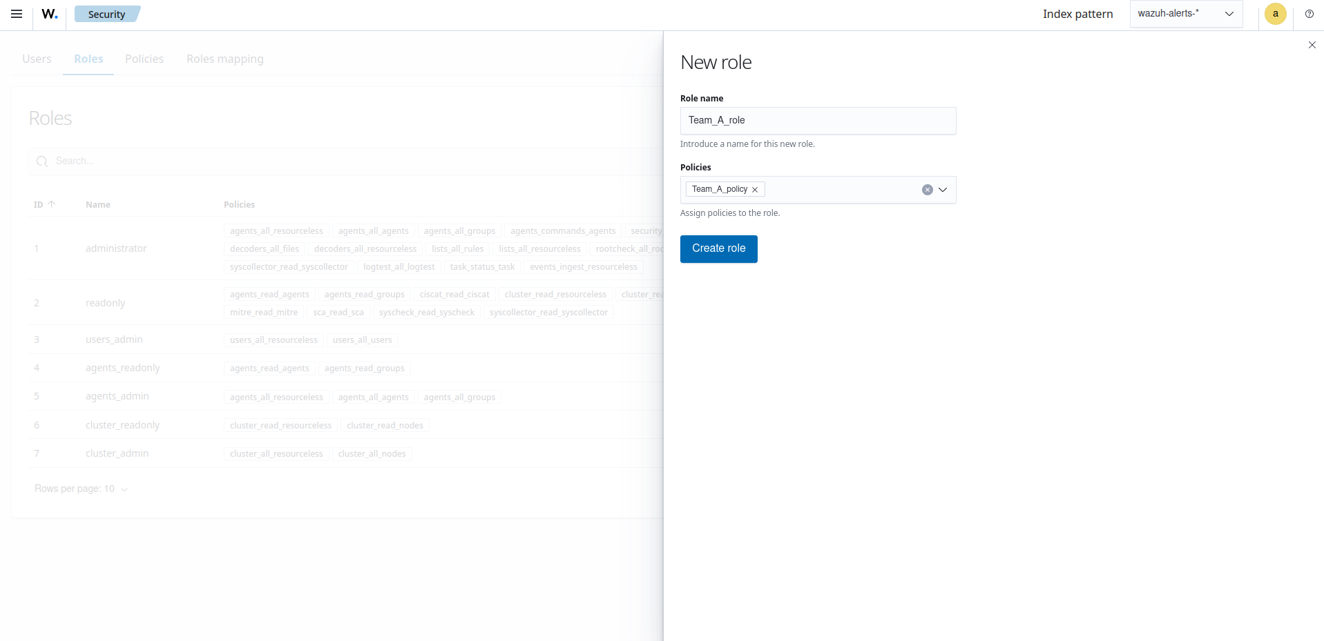Click the Wazuh logo home icon
The width and height of the screenshot is (1324, 641).
pyautogui.click(x=50, y=14)
